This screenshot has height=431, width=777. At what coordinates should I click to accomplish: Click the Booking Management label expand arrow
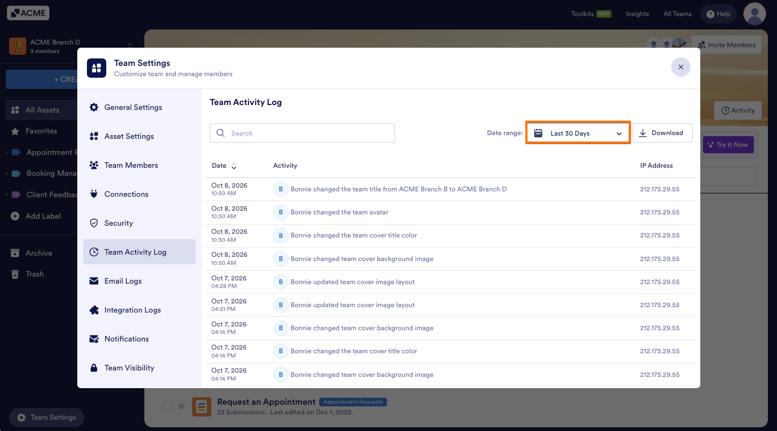coord(7,174)
